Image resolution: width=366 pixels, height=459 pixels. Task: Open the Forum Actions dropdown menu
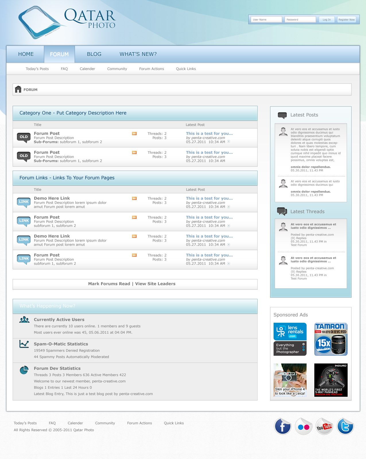point(151,69)
